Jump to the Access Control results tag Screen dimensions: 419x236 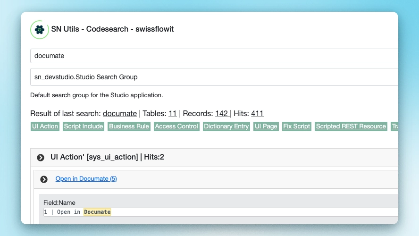[176, 126]
